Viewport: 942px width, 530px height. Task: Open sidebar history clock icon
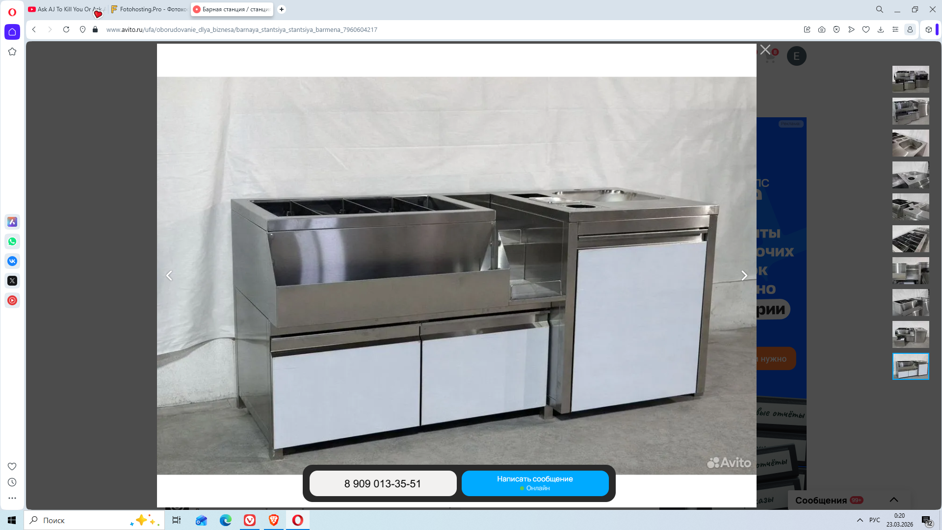(x=12, y=482)
